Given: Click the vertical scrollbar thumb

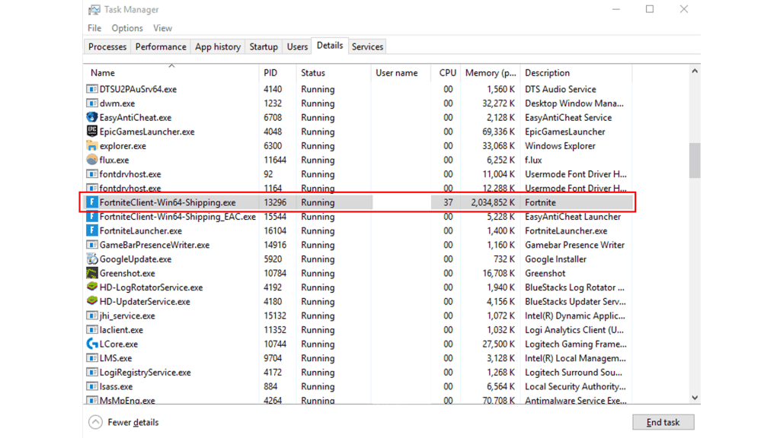Looking at the screenshot, I should click(695, 160).
